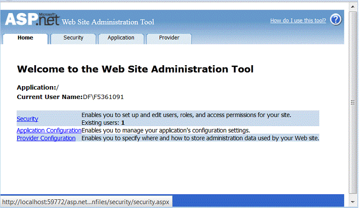Follow the Security link in the table
360x208 pixels.
pos(27,119)
